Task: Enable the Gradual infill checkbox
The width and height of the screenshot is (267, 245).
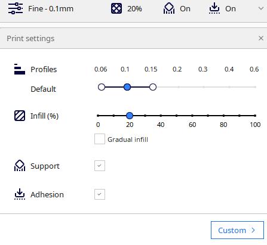Action: tap(100, 139)
